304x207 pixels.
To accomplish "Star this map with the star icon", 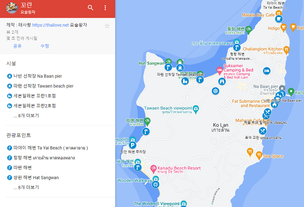I will tap(107, 26).
